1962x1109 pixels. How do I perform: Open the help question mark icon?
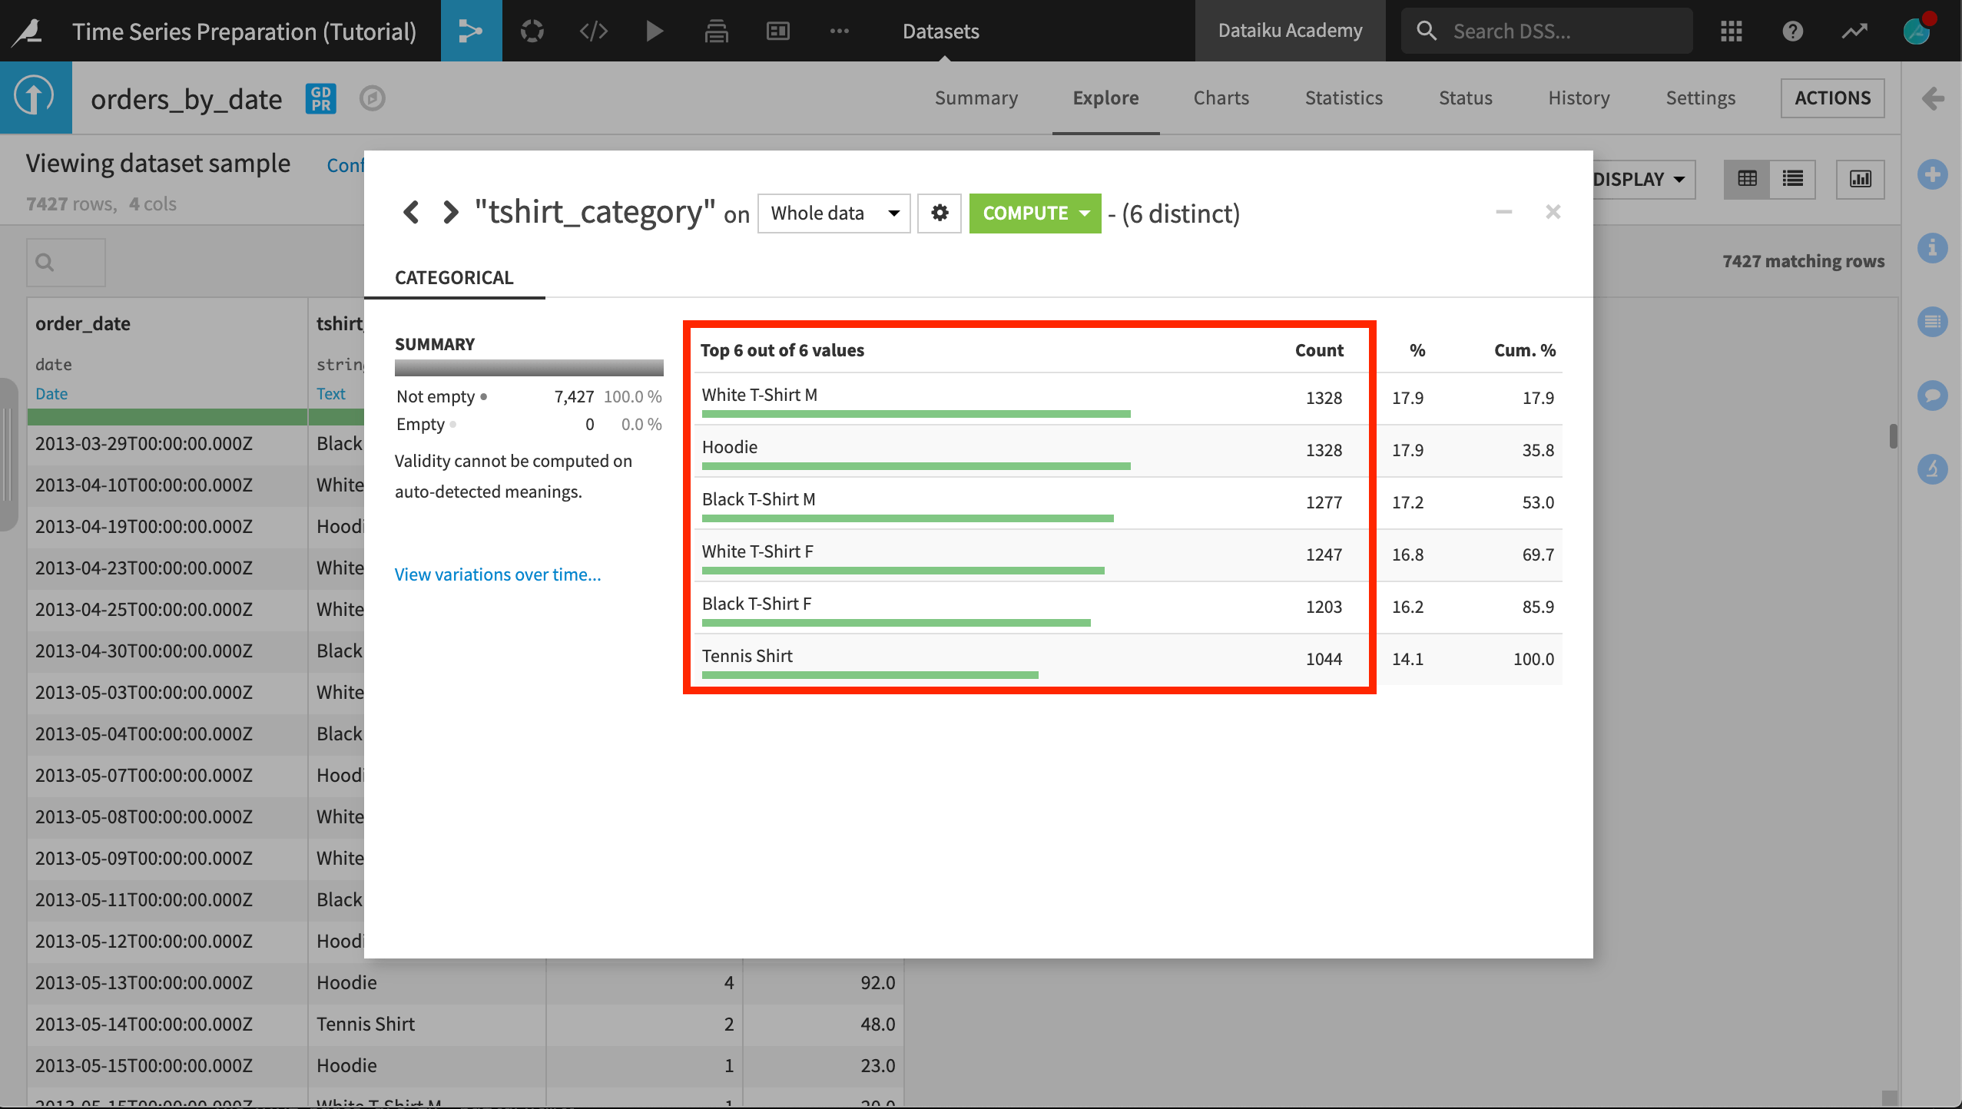click(x=1793, y=31)
